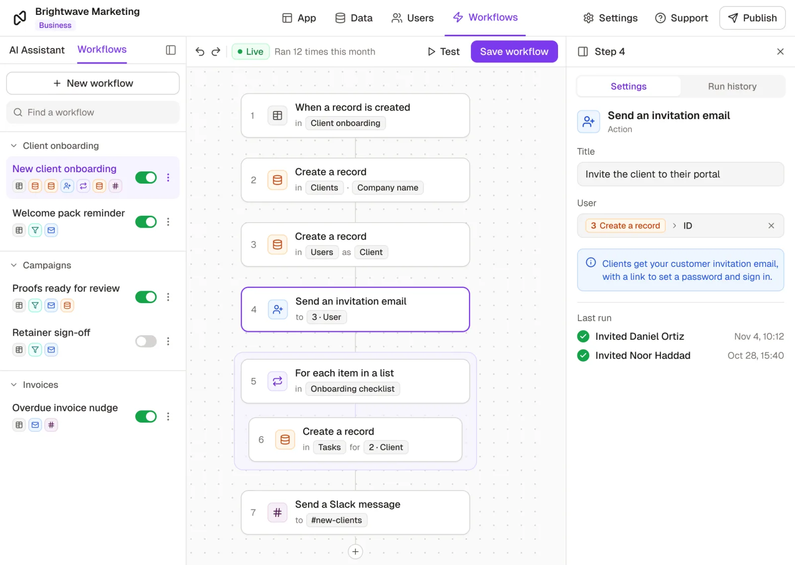Remove the User field value with X
The image size is (795, 565).
coord(771,226)
